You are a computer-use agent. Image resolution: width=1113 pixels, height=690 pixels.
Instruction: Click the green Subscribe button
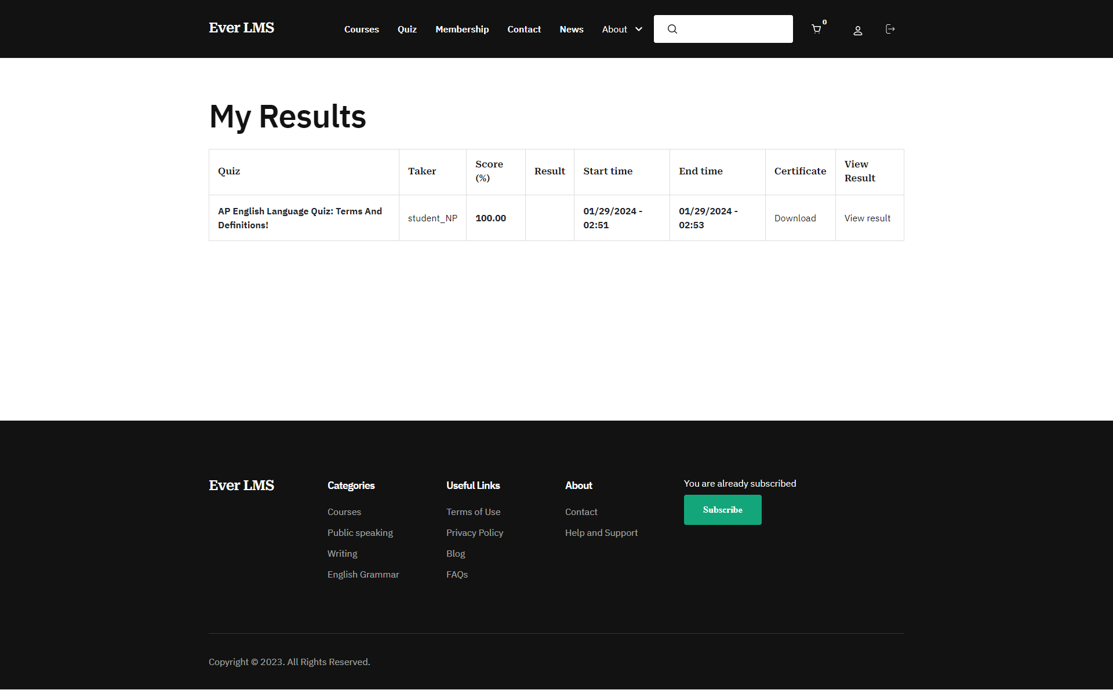[722, 510]
